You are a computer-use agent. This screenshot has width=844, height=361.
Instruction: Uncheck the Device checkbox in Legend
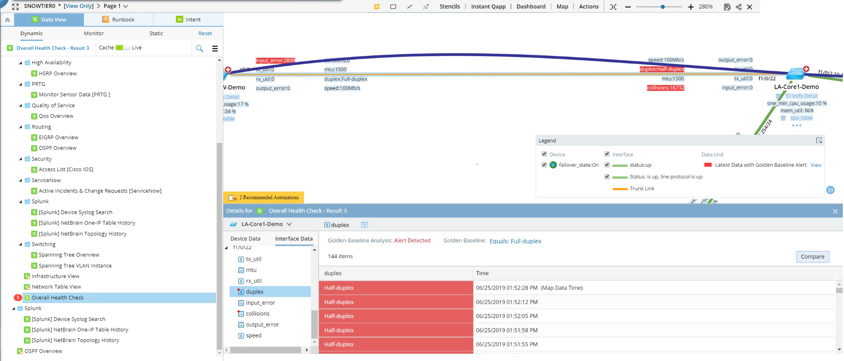point(544,154)
